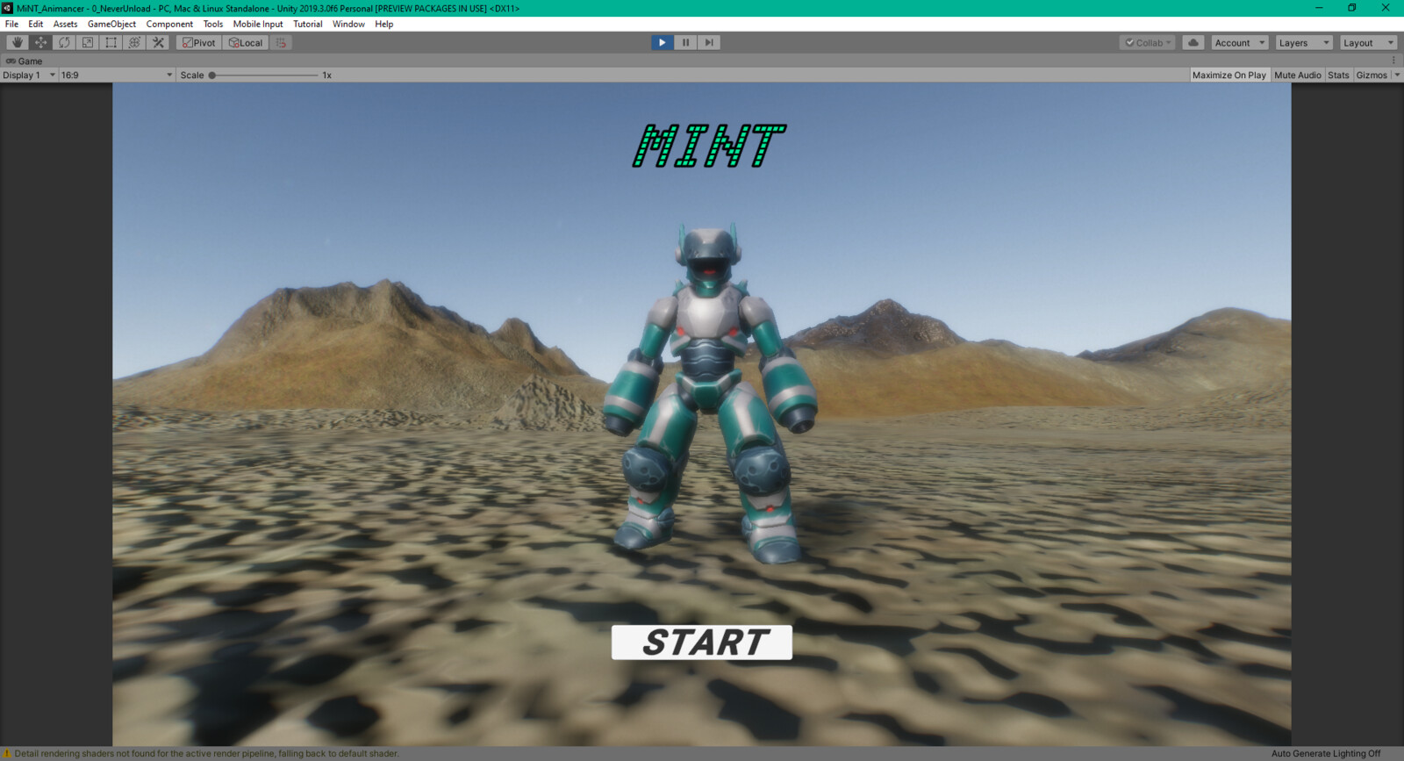Toggle Mute Audio
The image size is (1404, 761).
[x=1297, y=75]
